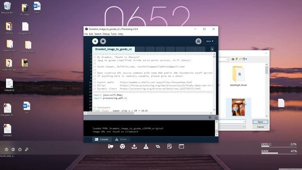302x170 pixels.
Task: Open the File menu in Processing
Action: point(86,34)
